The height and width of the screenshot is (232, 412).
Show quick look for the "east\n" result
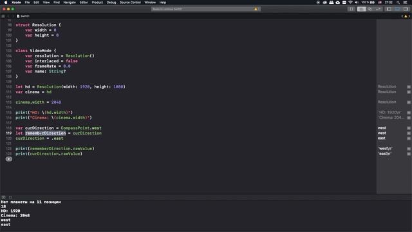tap(409, 153)
